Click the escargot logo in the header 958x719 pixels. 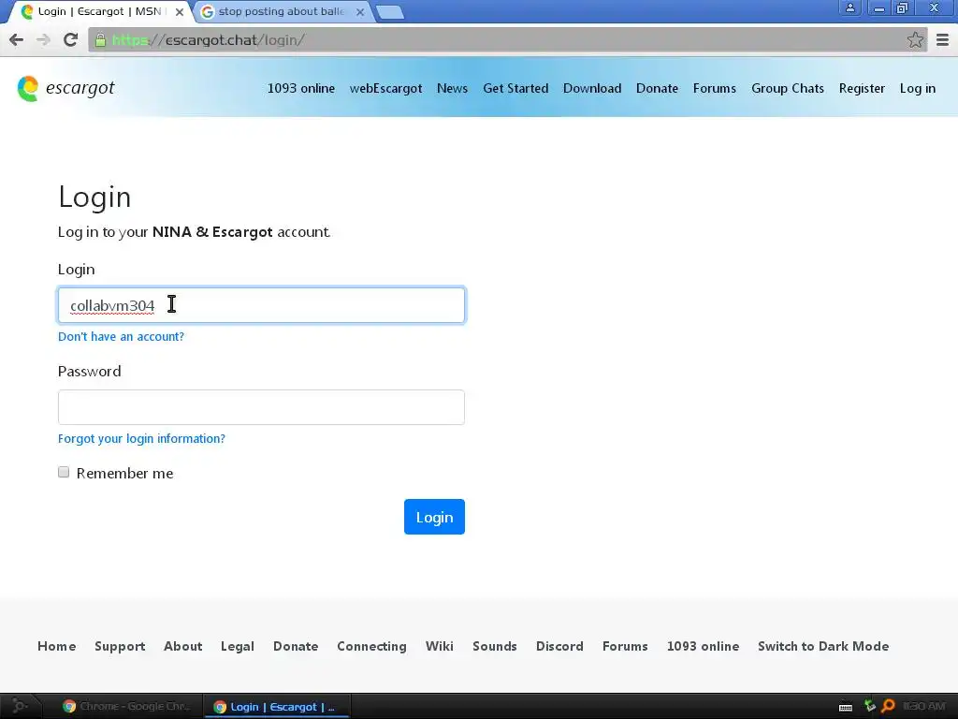click(66, 89)
